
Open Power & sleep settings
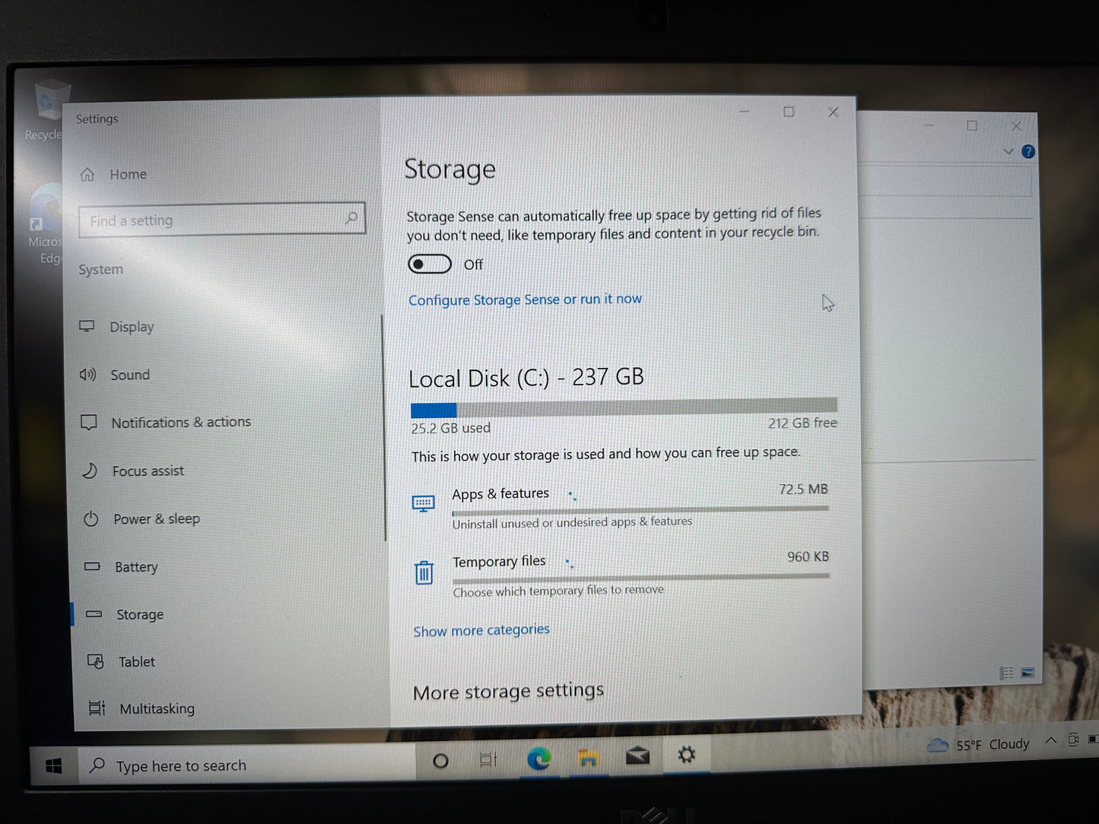click(157, 518)
